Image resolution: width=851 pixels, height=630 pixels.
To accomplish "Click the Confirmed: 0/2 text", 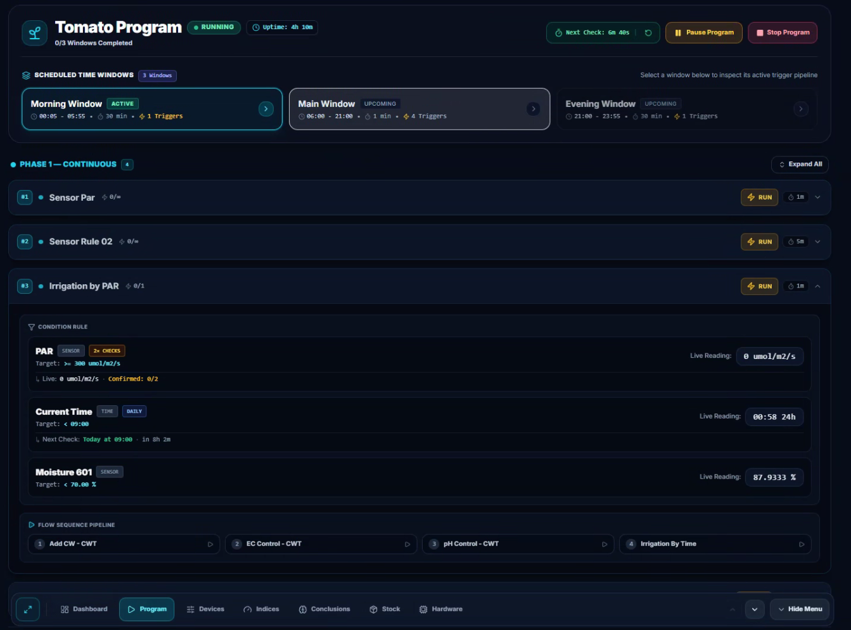I will click(x=133, y=379).
